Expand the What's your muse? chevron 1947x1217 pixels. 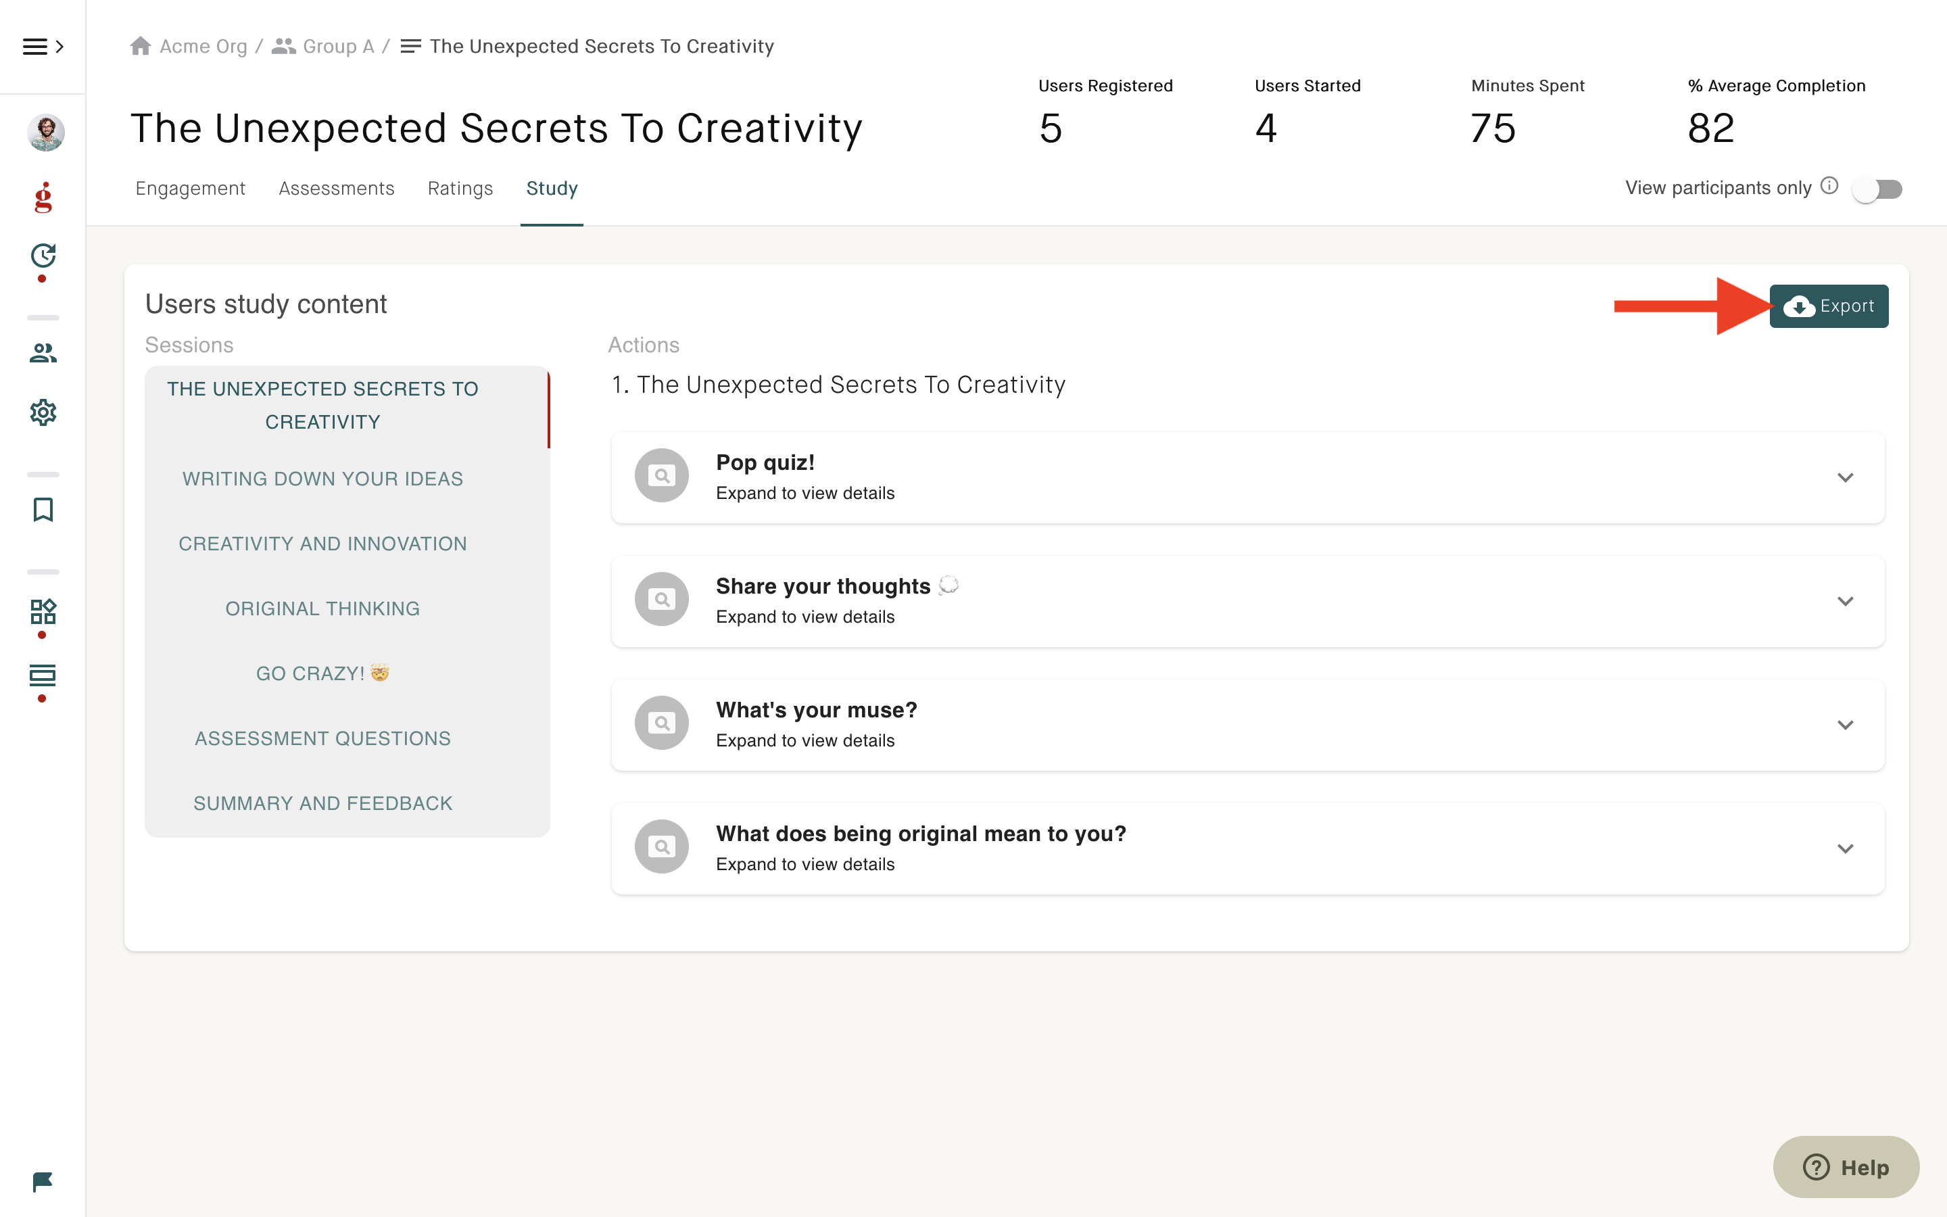[1846, 724]
